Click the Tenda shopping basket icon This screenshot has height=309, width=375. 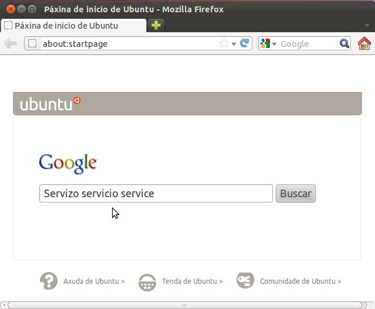[147, 283]
